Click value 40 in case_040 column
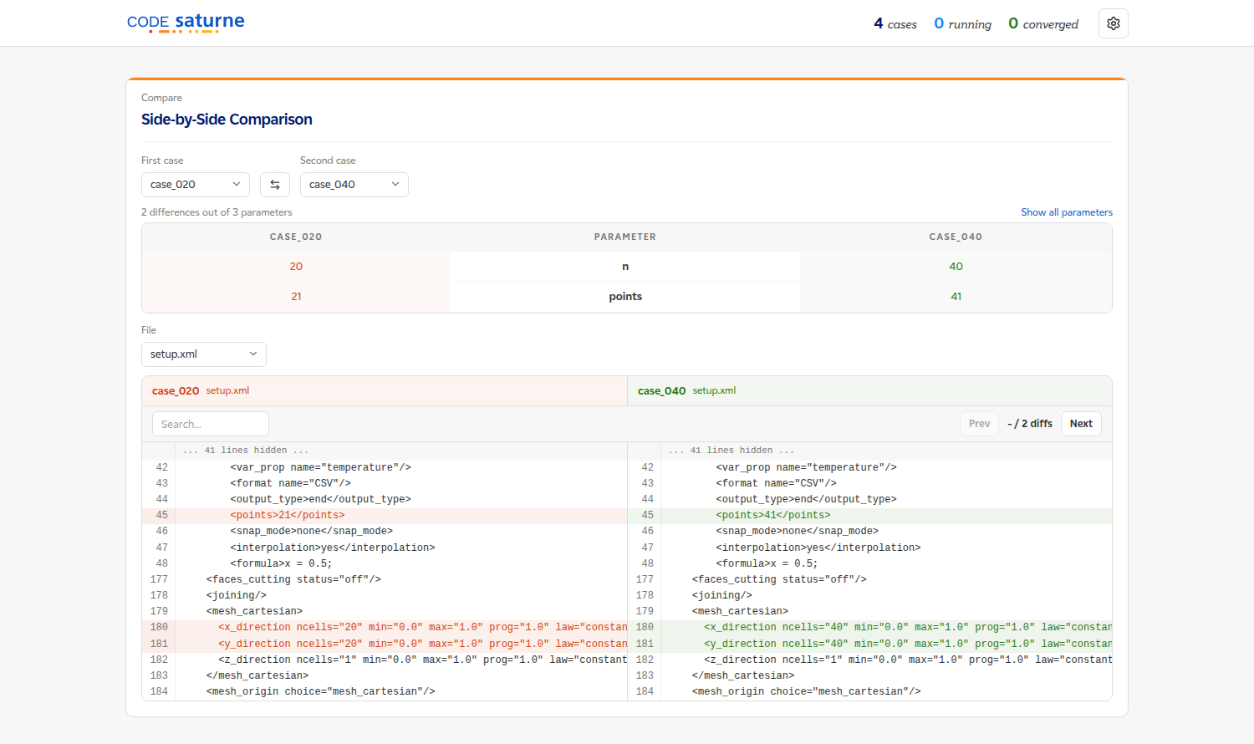This screenshot has width=1254, height=744. coord(956,267)
